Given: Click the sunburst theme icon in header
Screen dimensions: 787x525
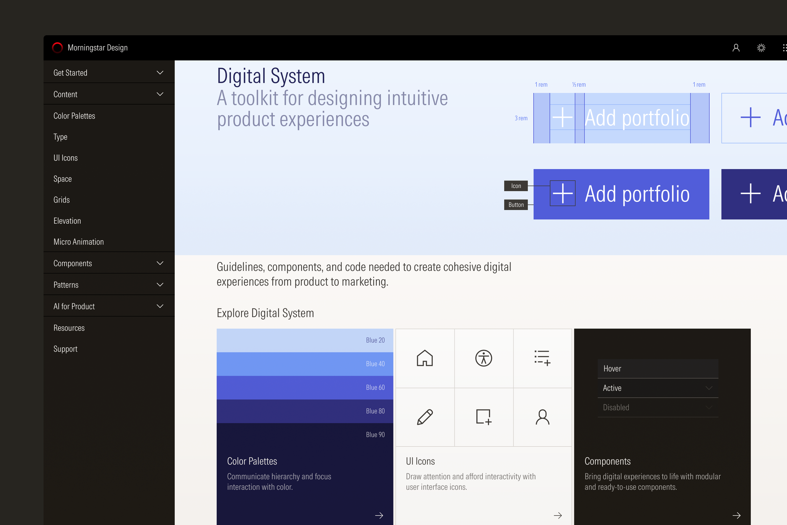Looking at the screenshot, I should pos(761,48).
